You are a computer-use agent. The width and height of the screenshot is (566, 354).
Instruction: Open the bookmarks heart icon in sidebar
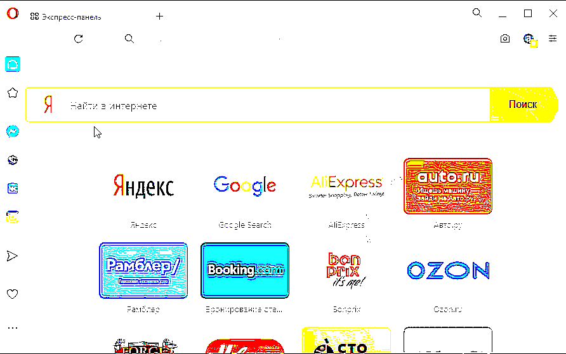12,294
